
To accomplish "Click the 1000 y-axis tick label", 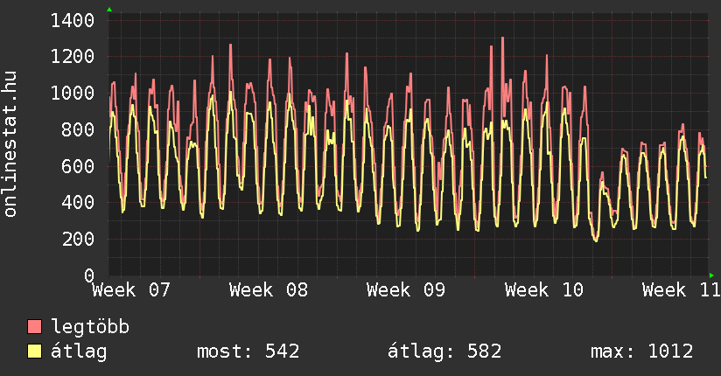I will tap(67, 94).
